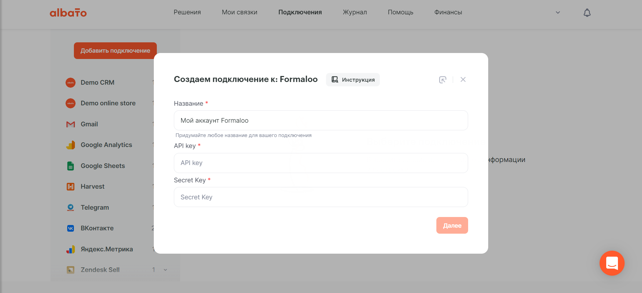The image size is (642, 293).
Task: Open the Подключения tab
Action: pos(300,12)
